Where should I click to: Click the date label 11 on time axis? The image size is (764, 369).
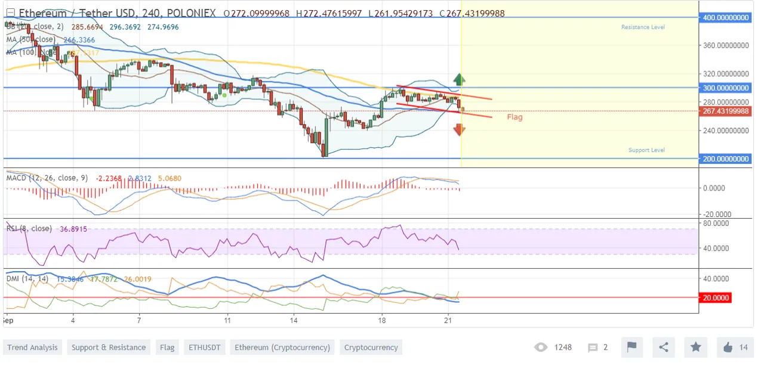pyautogui.click(x=227, y=320)
